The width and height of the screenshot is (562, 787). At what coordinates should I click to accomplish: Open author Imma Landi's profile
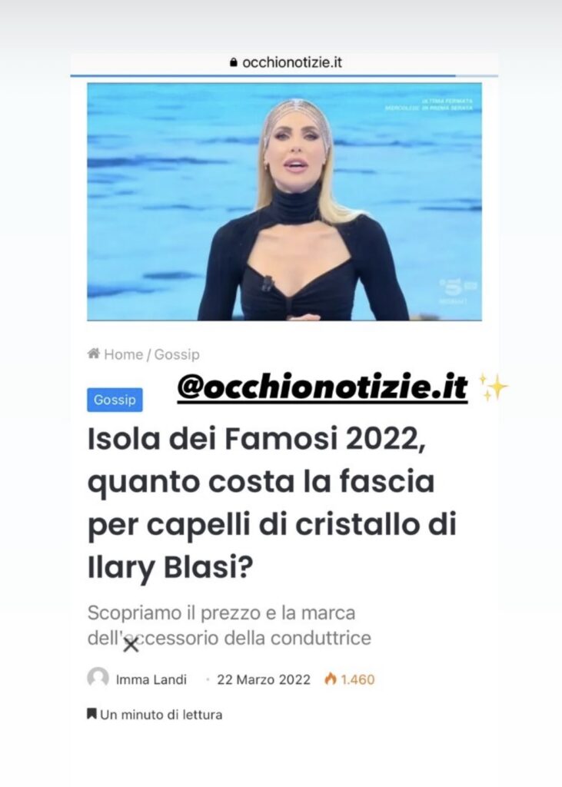coord(151,679)
